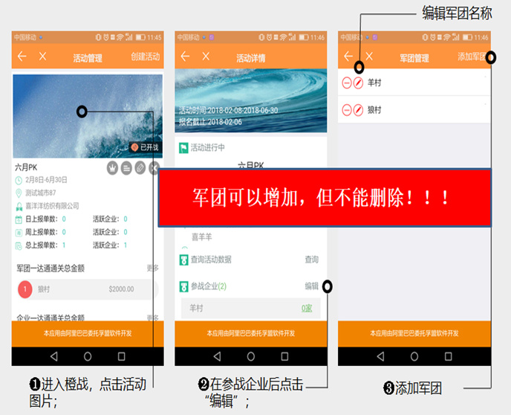
Task: Tap the X icon in 活动管理 header
Action: point(43,57)
